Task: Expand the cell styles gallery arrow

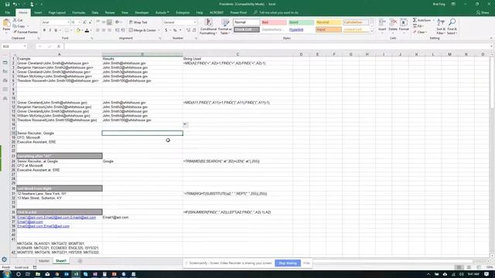Action: tap(371, 32)
